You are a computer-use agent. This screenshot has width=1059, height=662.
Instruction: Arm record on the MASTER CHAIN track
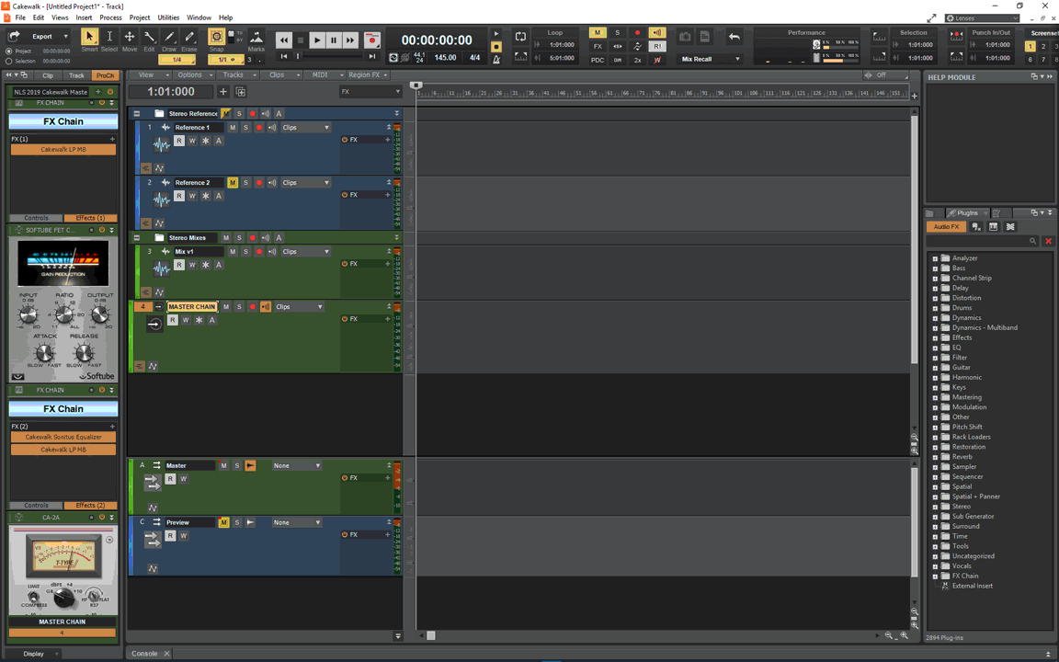253,307
